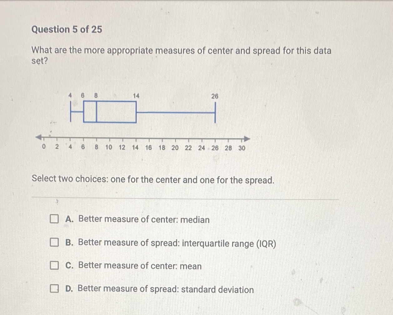
Task: Check the box for option B
Action: 54,242
